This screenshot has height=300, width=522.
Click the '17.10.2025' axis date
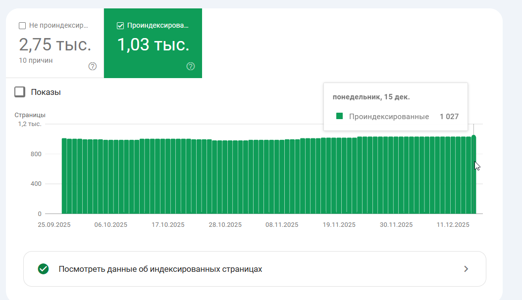168,225
